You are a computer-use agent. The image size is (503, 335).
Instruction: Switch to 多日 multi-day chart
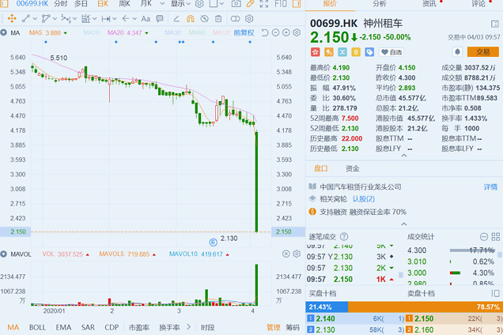81,3
